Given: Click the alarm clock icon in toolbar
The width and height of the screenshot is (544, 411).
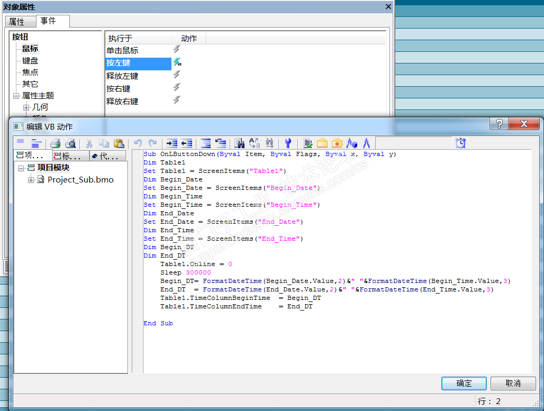Looking at the screenshot, I should [461, 143].
